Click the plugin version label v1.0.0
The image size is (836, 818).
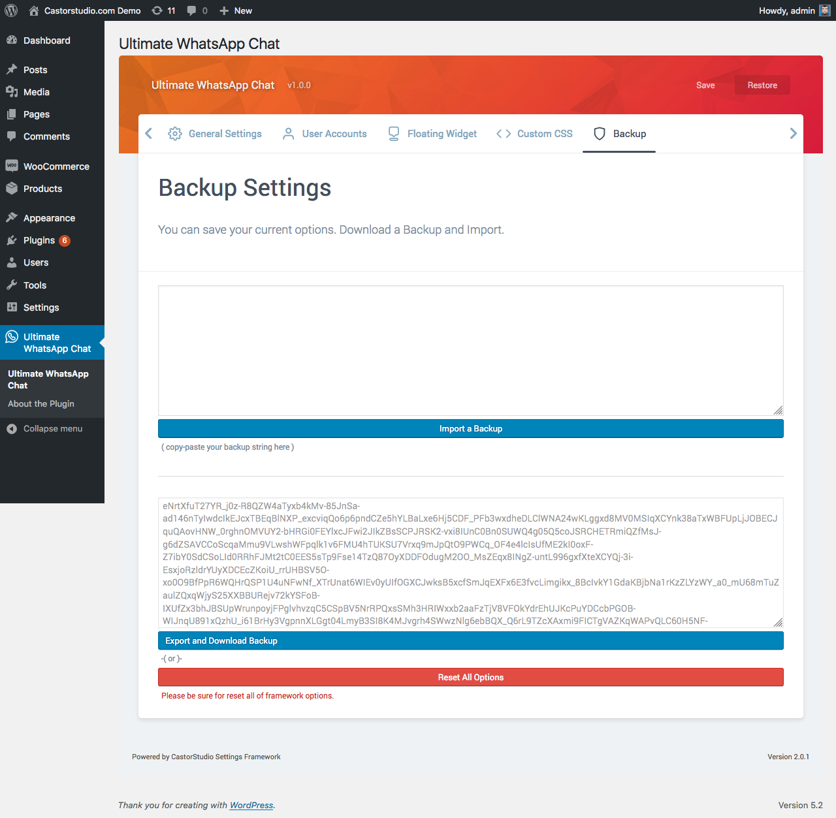click(299, 86)
